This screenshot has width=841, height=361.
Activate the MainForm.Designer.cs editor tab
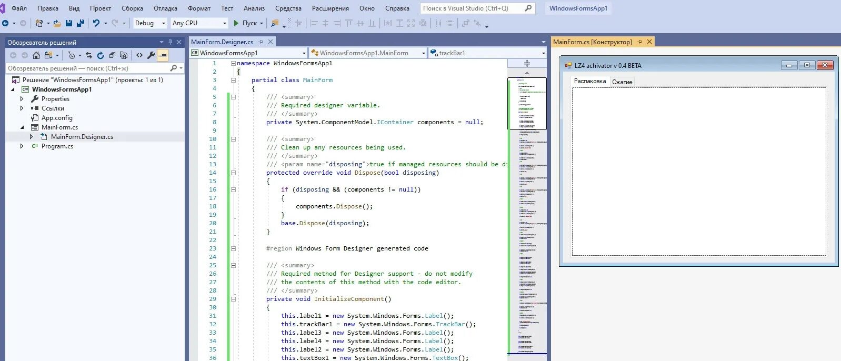[x=222, y=42]
